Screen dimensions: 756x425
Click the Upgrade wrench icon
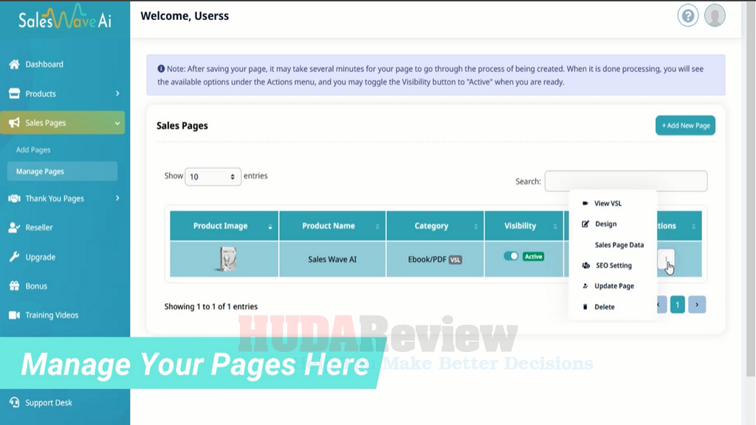tap(15, 257)
